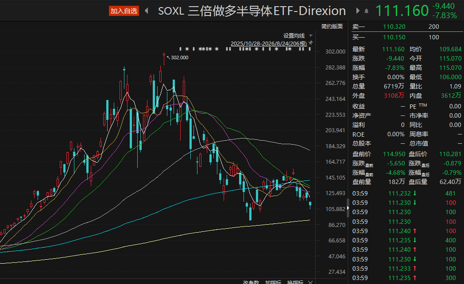Select the 302.000 peak price label
The image size is (464, 284).
coord(179,58)
